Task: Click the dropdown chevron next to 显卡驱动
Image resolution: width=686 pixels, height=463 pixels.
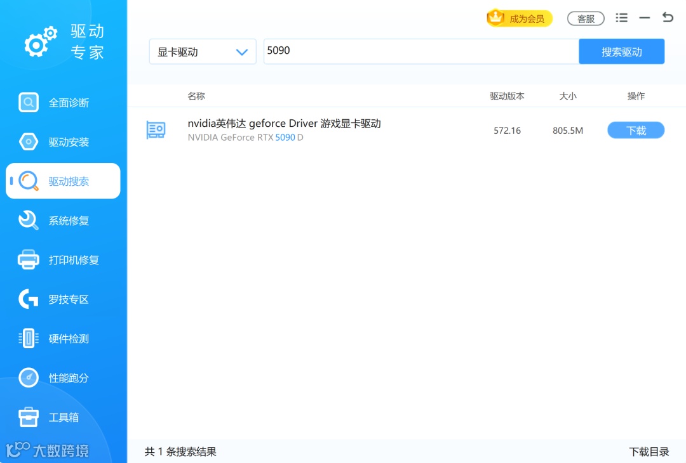Action: (x=242, y=52)
